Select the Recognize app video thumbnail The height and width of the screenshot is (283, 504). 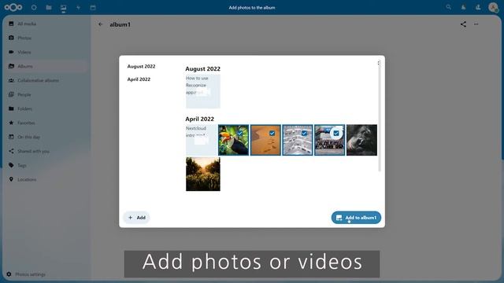click(x=203, y=91)
